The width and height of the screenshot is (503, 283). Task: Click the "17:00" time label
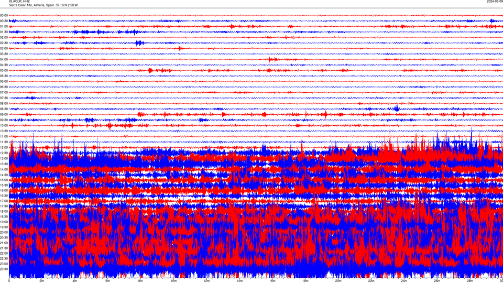click(4, 201)
